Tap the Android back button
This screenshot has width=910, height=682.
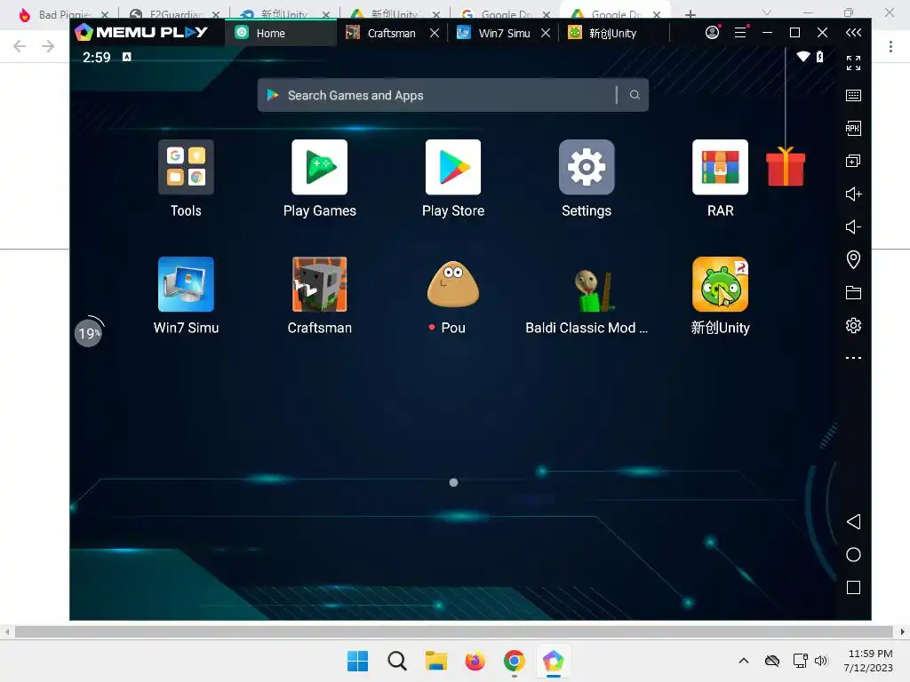tap(853, 521)
